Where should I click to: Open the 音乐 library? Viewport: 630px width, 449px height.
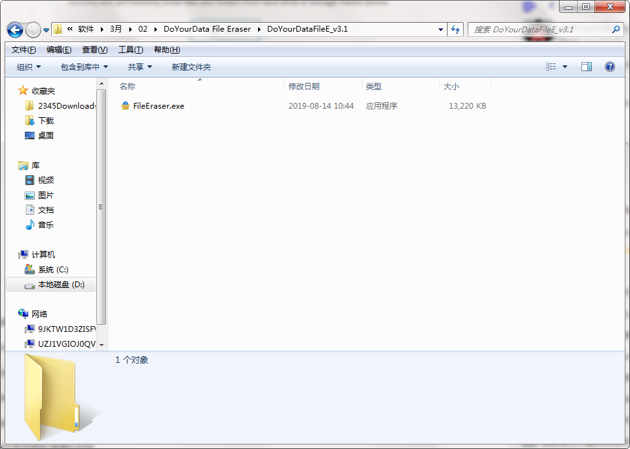coord(46,225)
